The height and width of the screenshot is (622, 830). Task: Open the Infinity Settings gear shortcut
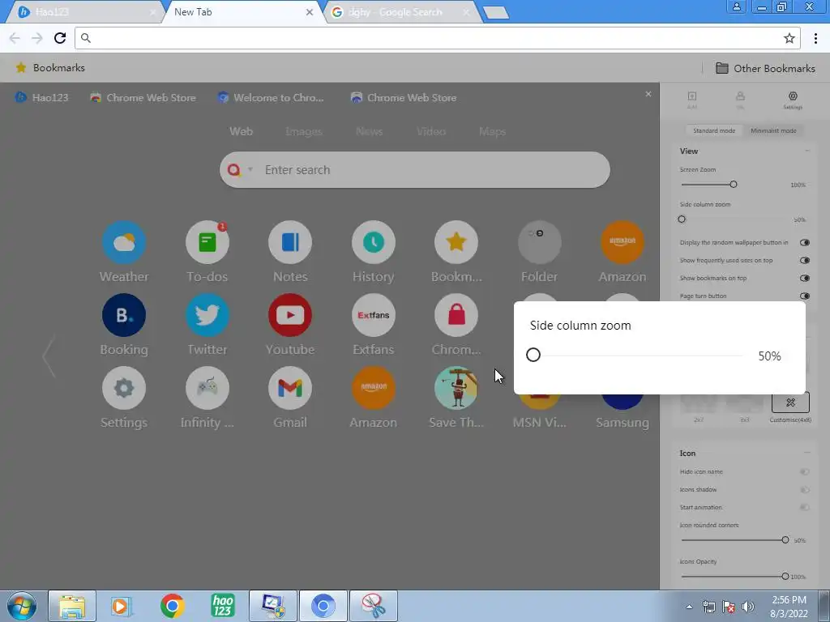pos(124,388)
